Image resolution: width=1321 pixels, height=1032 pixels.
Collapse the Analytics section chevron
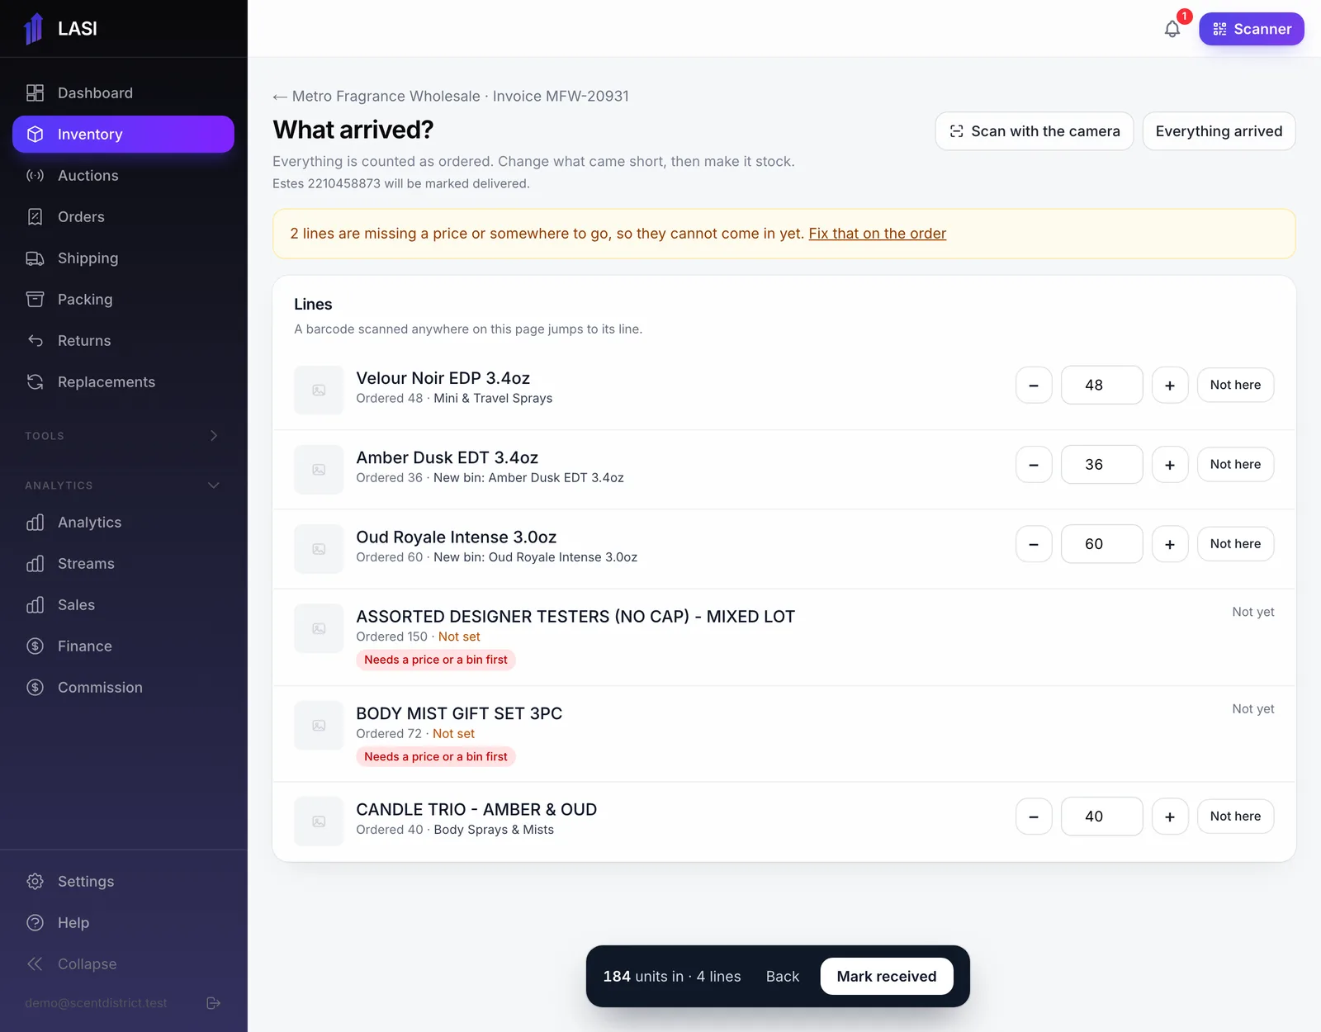coord(214,485)
